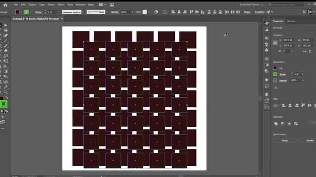Click horizontal align center in Properties Align

click(290, 105)
